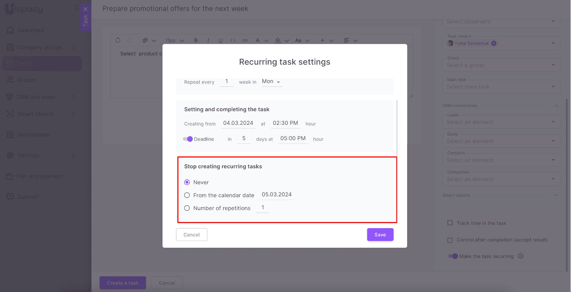
Task: Save the recurring task settings
Action: [380, 235]
